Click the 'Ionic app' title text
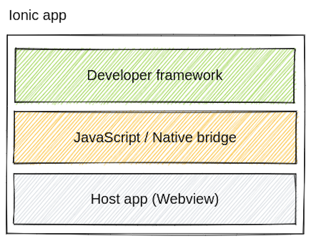311x241 pixels. coord(37,16)
